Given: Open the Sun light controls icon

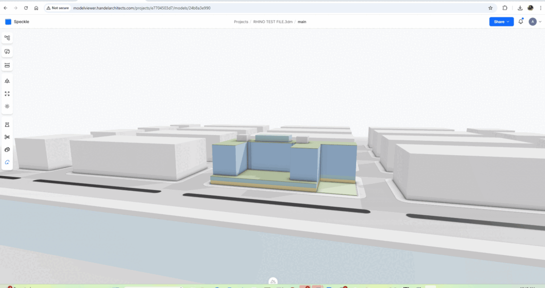Looking at the screenshot, I should pos(7,106).
